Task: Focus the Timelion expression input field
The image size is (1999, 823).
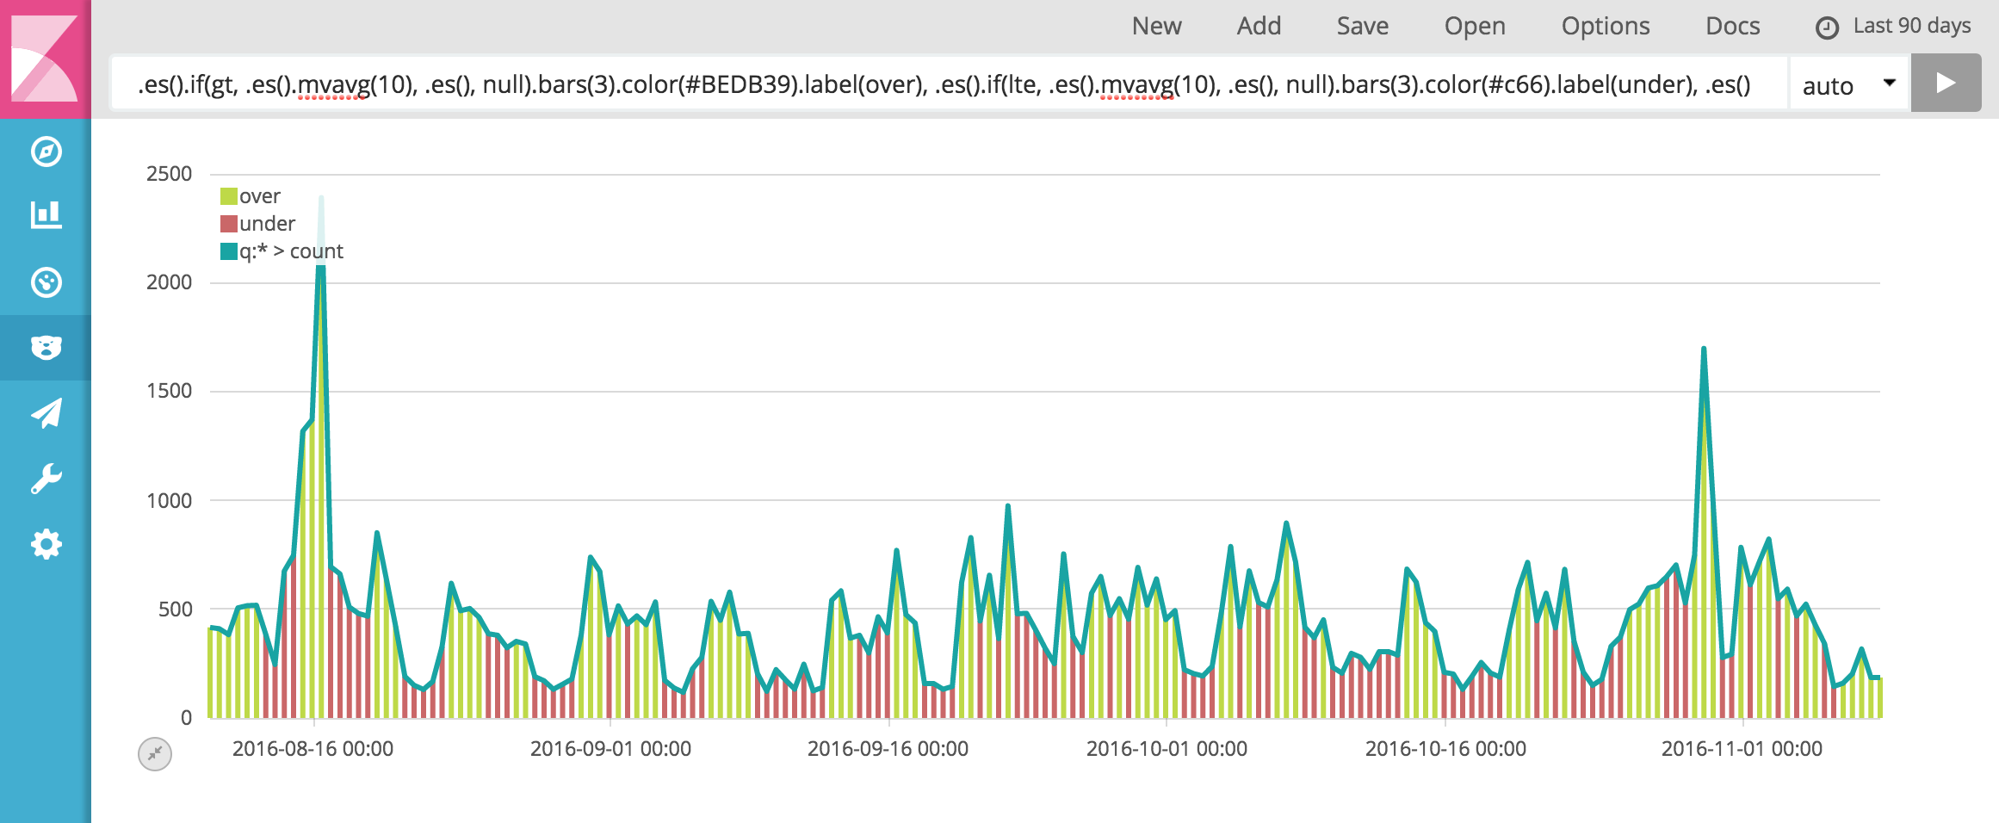Action: (949, 84)
